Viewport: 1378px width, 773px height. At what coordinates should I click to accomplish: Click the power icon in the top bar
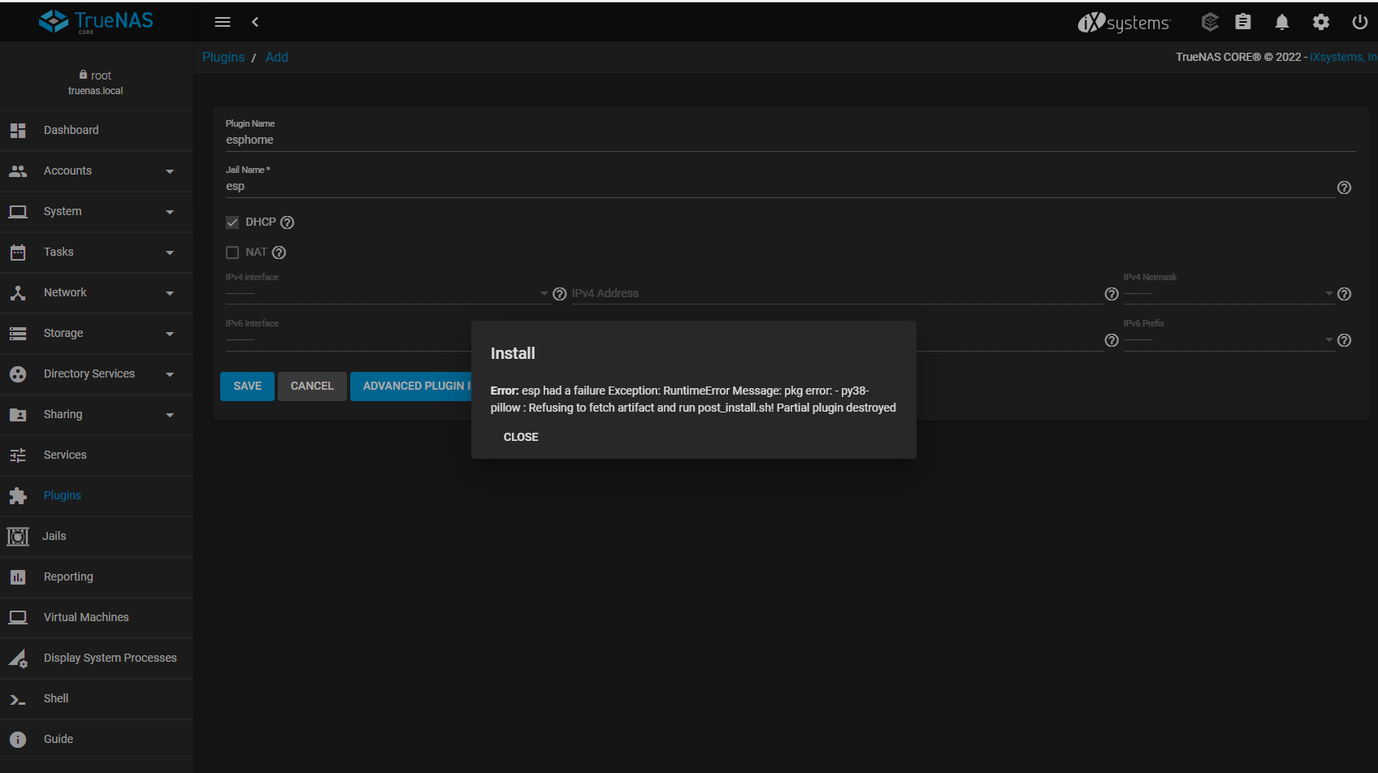pos(1359,22)
